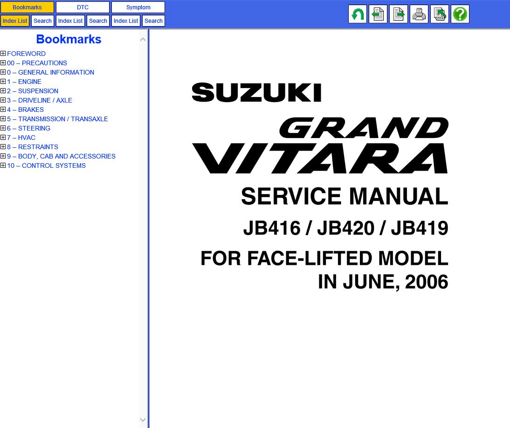Expand 9 – BODY, CAB AND ACCESSORIES plus box

3,156
